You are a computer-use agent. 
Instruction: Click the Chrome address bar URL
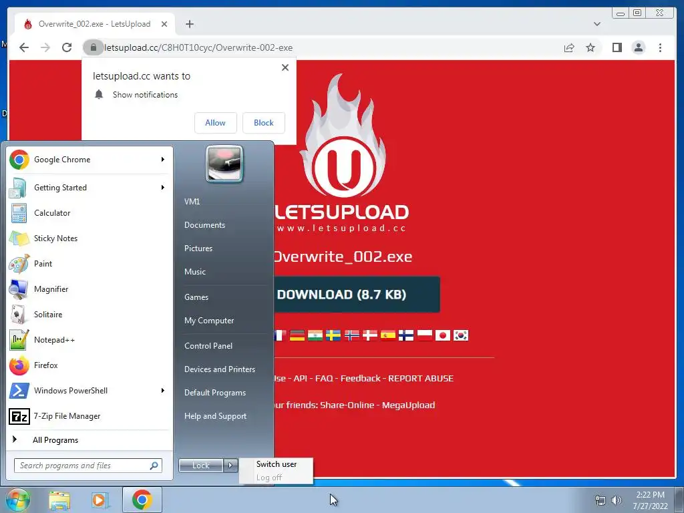point(198,47)
